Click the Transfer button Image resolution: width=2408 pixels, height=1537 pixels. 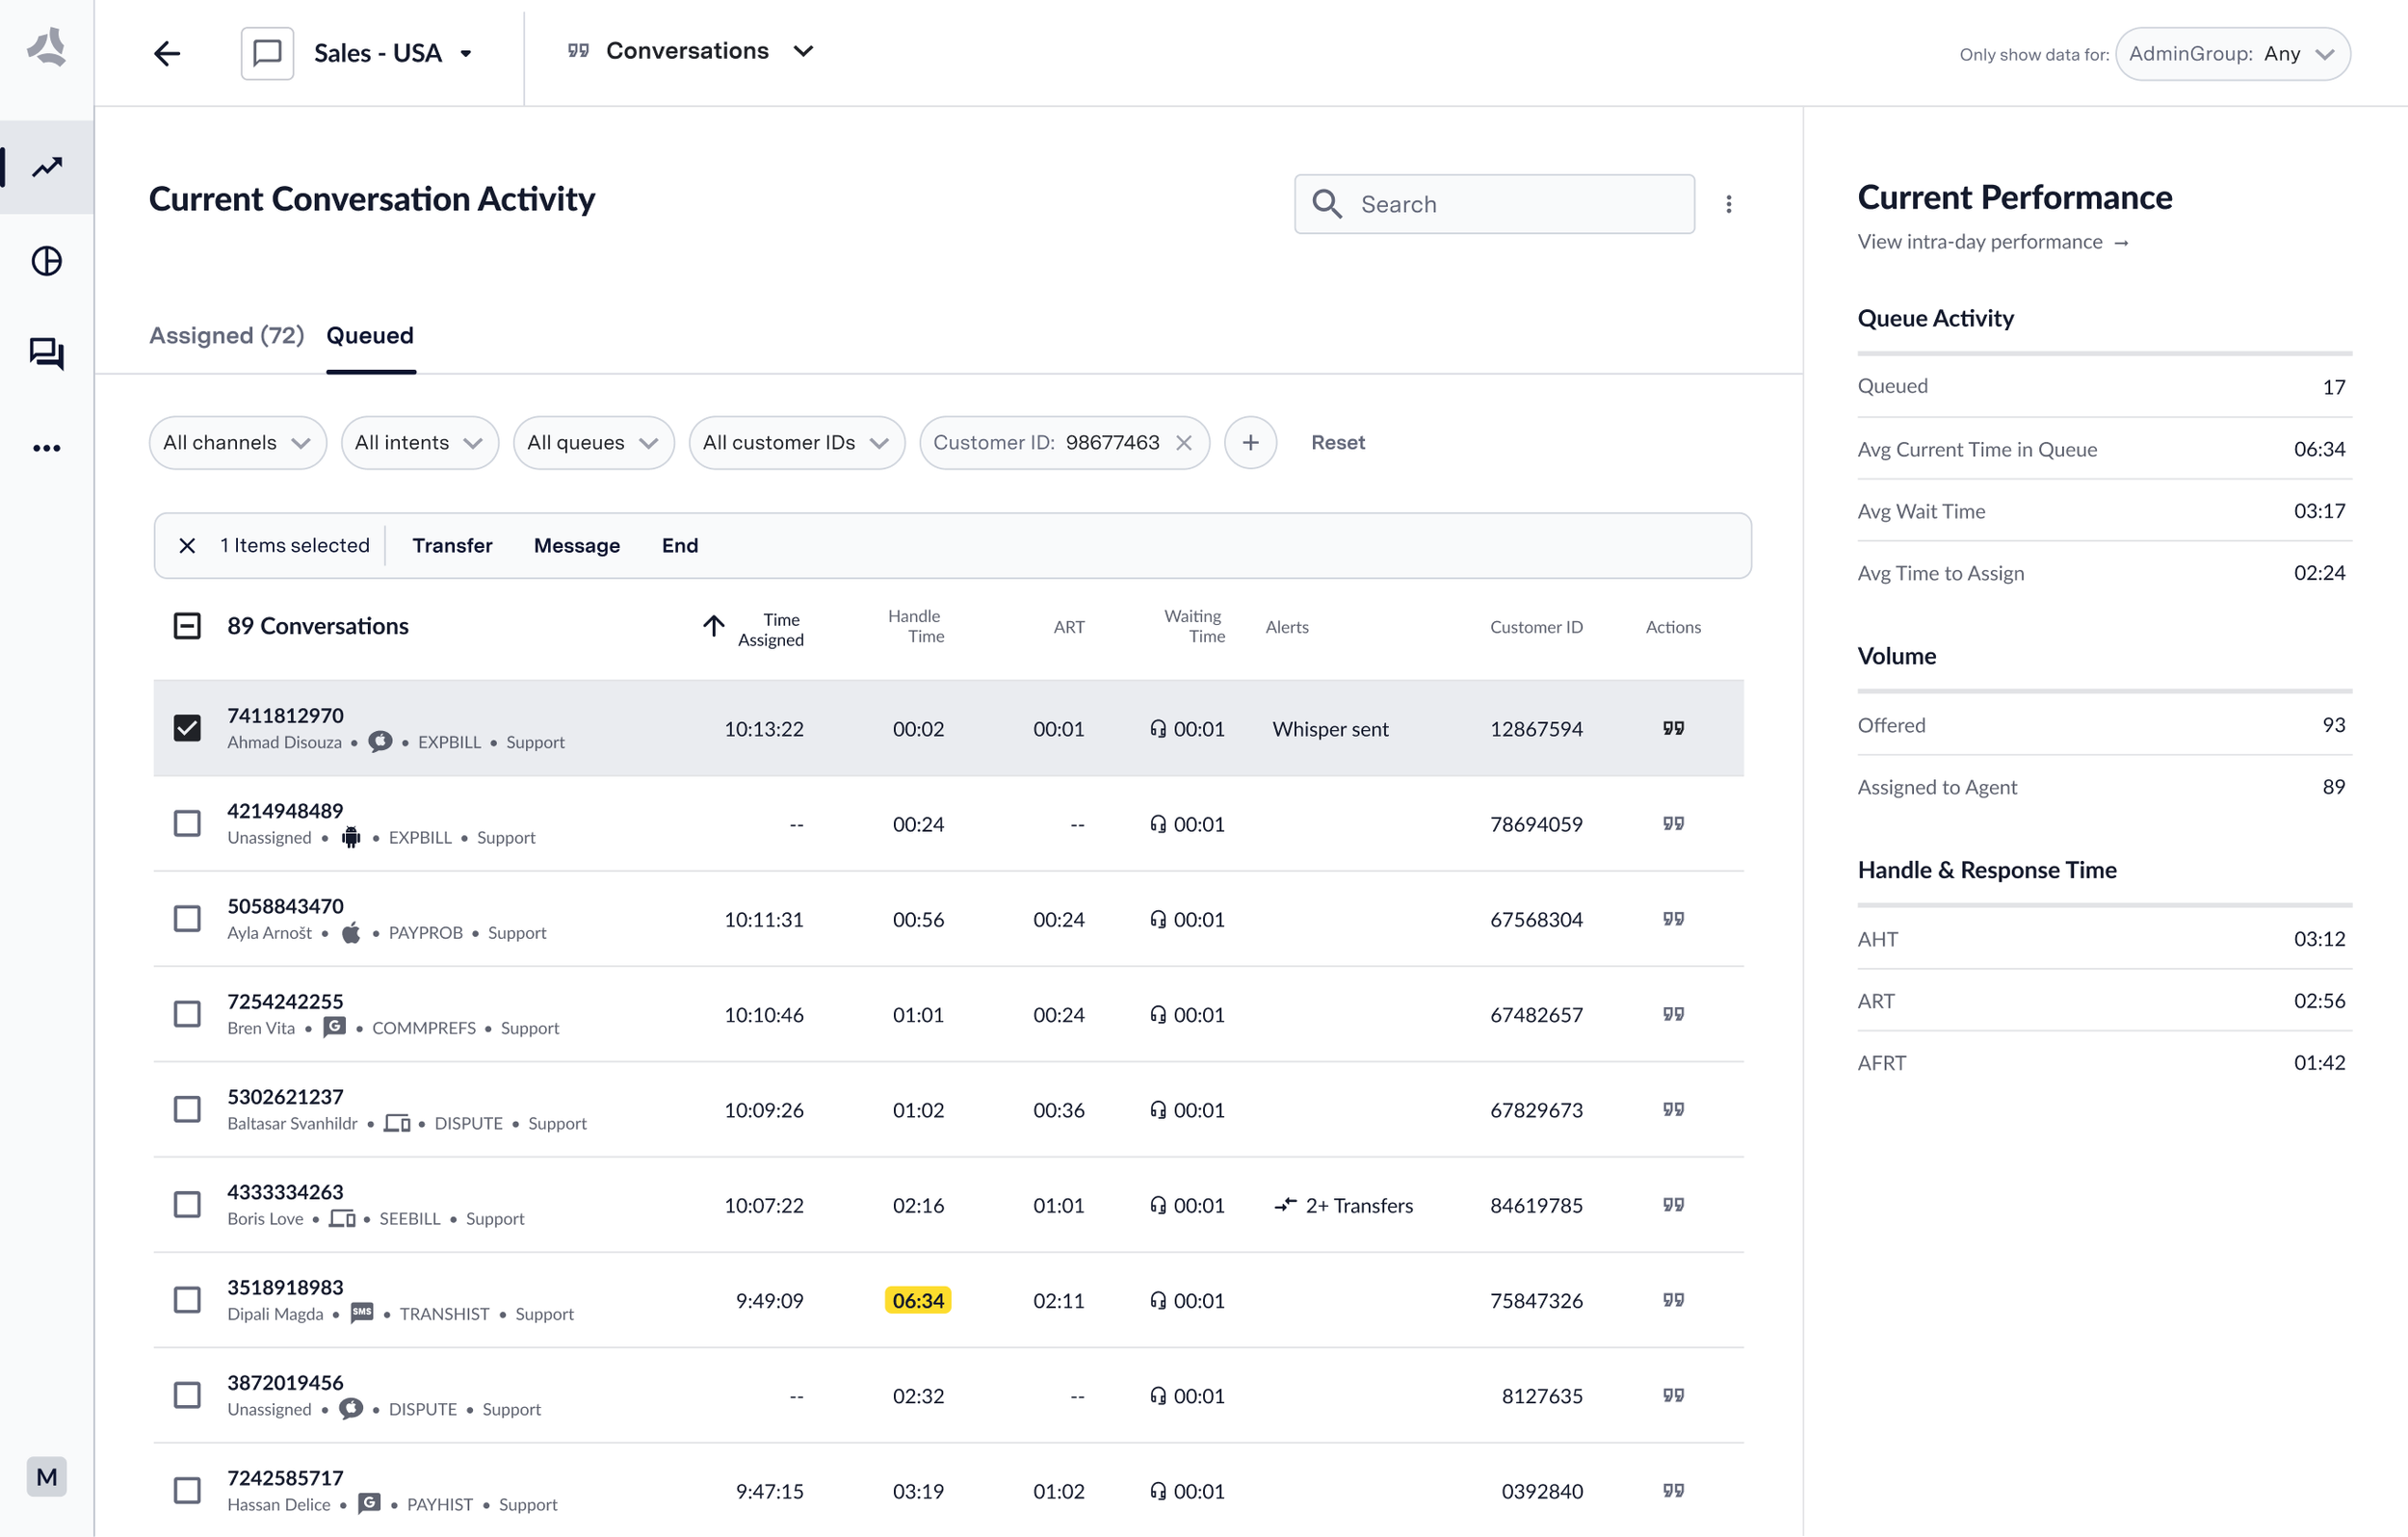pos(452,546)
